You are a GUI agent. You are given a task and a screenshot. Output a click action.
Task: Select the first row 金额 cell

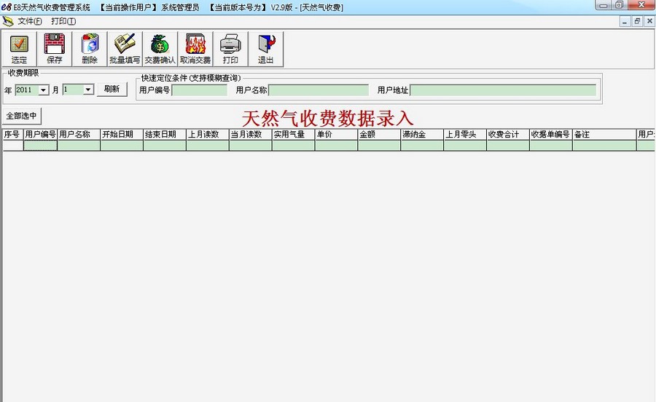(x=379, y=146)
